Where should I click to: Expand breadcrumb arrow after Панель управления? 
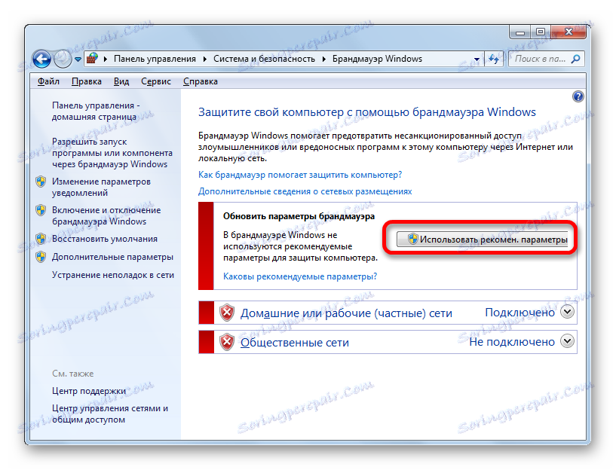pyautogui.click(x=205, y=59)
